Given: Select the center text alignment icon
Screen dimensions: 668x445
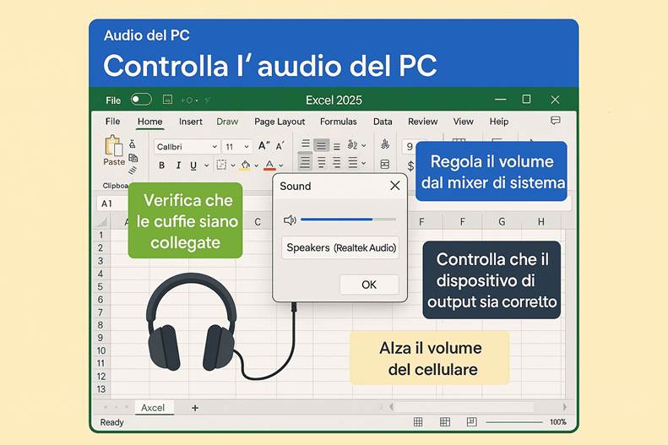Looking at the screenshot, I should (321, 162).
